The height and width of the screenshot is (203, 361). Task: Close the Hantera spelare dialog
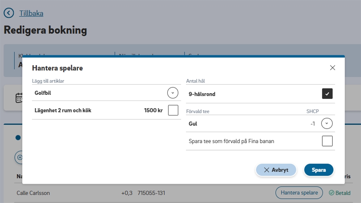pyautogui.click(x=332, y=68)
